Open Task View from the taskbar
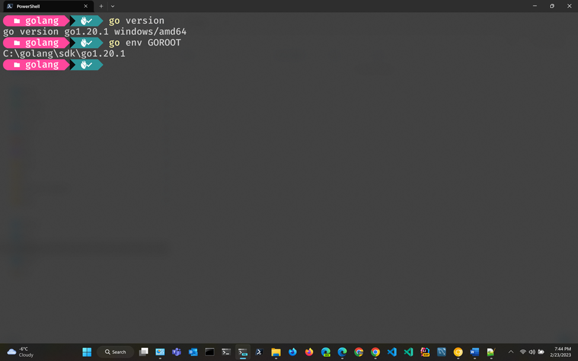This screenshot has height=361, width=578. 143,352
